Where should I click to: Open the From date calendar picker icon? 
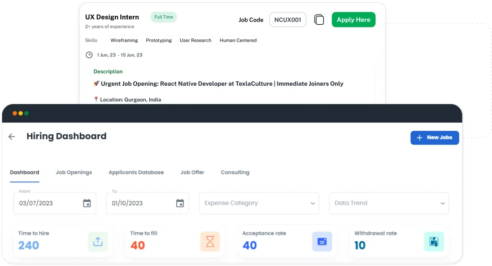87,203
